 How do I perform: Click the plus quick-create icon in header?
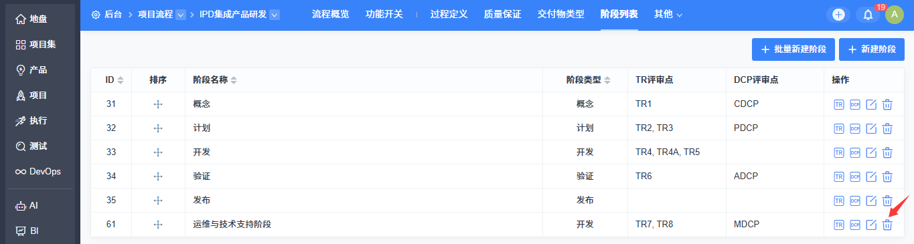838,15
